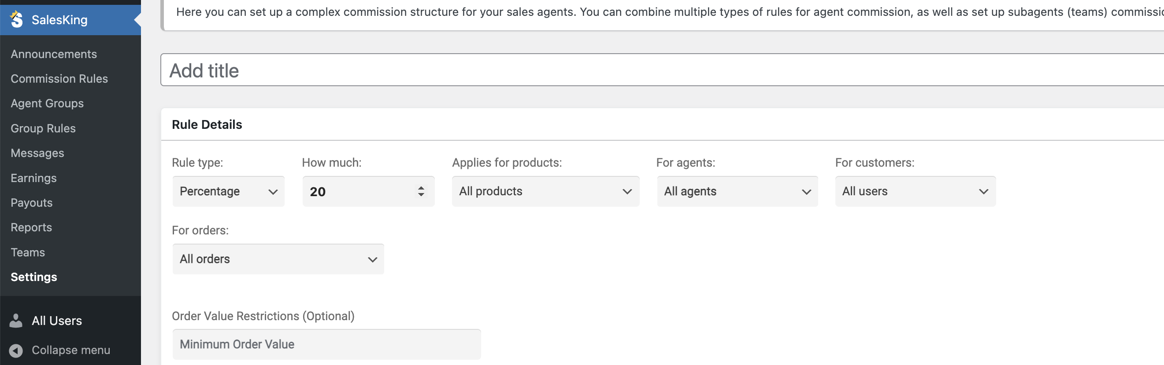This screenshot has width=1164, height=365.
Task: Open the Rule type Percentage dropdown
Action: click(x=229, y=191)
